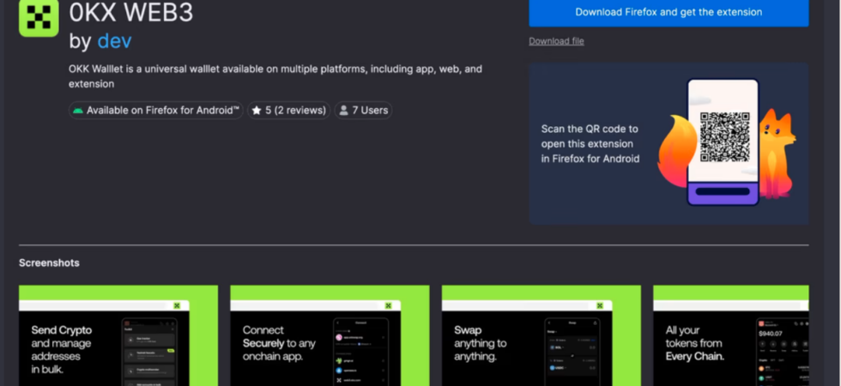Click the star icon beside the rating
This screenshot has height=386, width=841.
point(257,111)
